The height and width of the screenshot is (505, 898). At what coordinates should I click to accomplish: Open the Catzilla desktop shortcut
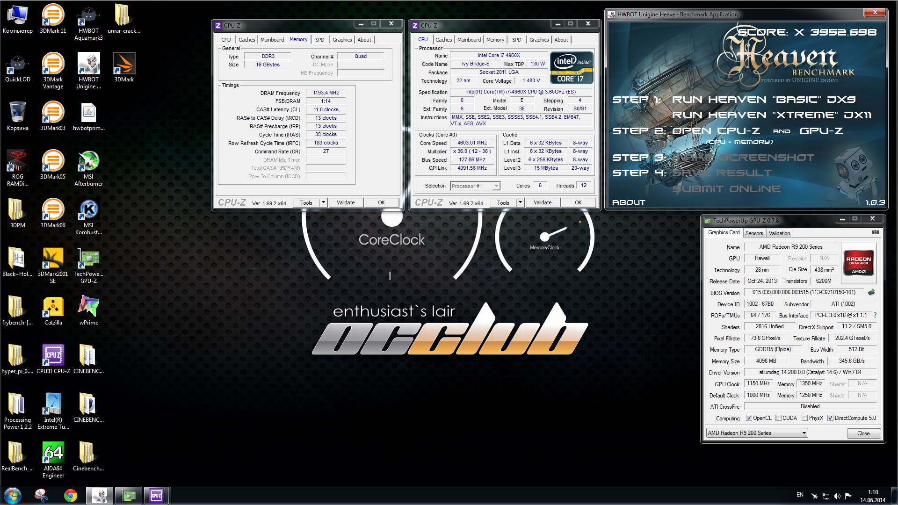[x=53, y=311]
